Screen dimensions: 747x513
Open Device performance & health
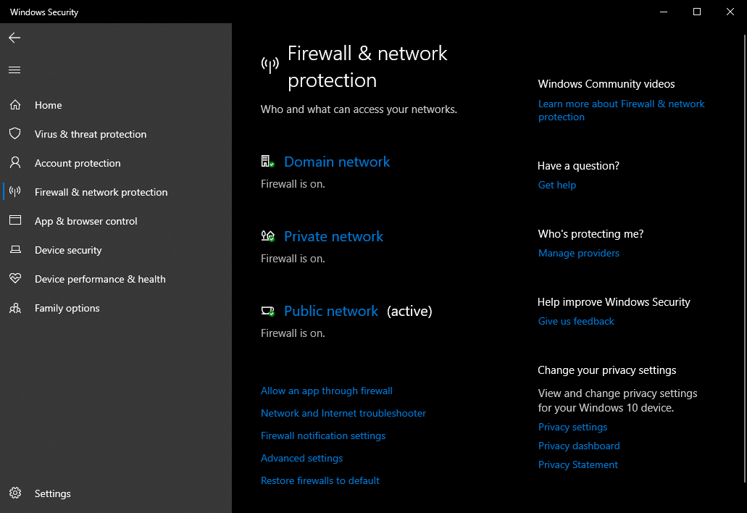click(x=100, y=279)
